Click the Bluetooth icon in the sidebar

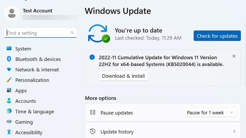tap(9, 59)
